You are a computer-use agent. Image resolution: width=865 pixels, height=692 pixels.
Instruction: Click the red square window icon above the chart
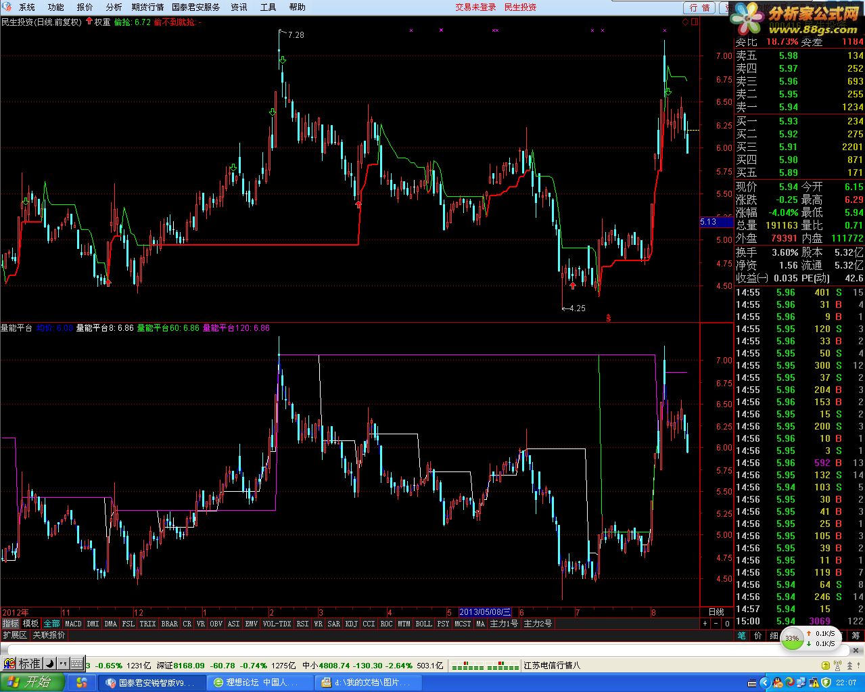coord(695,22)
